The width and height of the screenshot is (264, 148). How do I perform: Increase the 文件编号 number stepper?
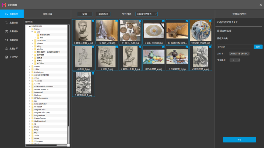pyautogui.click(x=239, y=59)
